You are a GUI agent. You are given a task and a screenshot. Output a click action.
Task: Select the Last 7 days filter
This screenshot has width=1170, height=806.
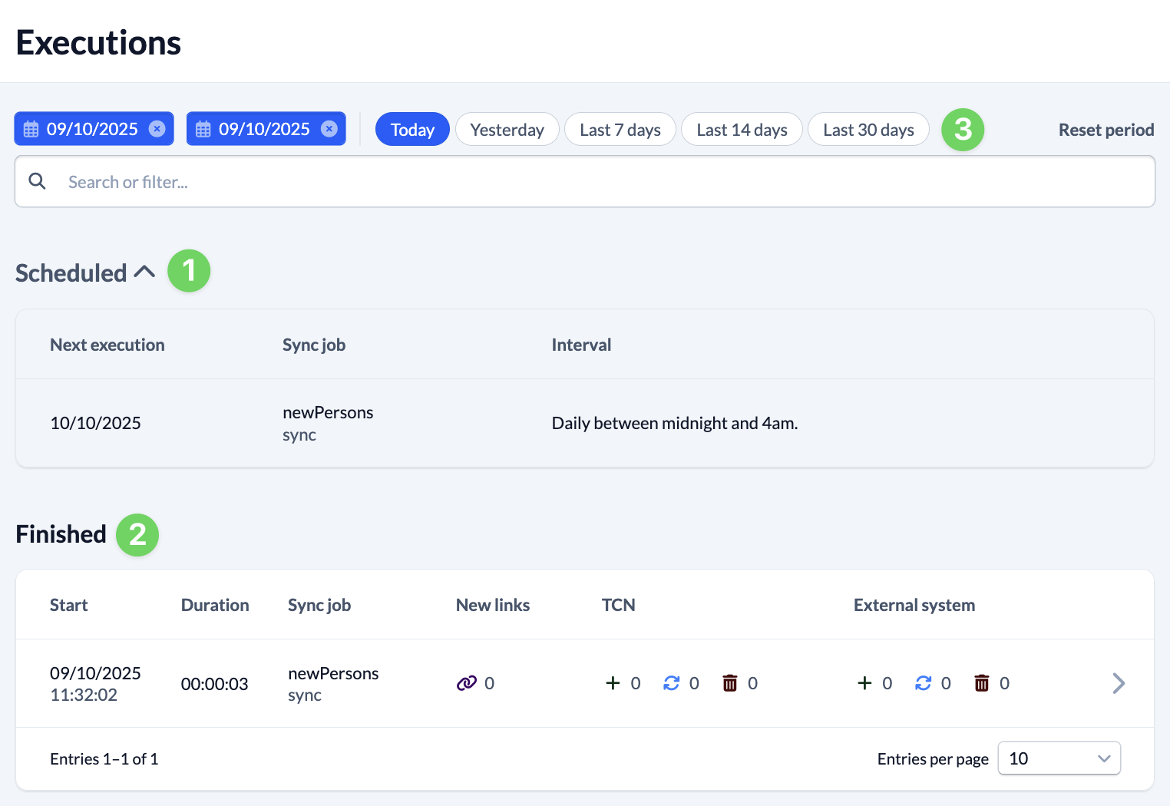620,129
